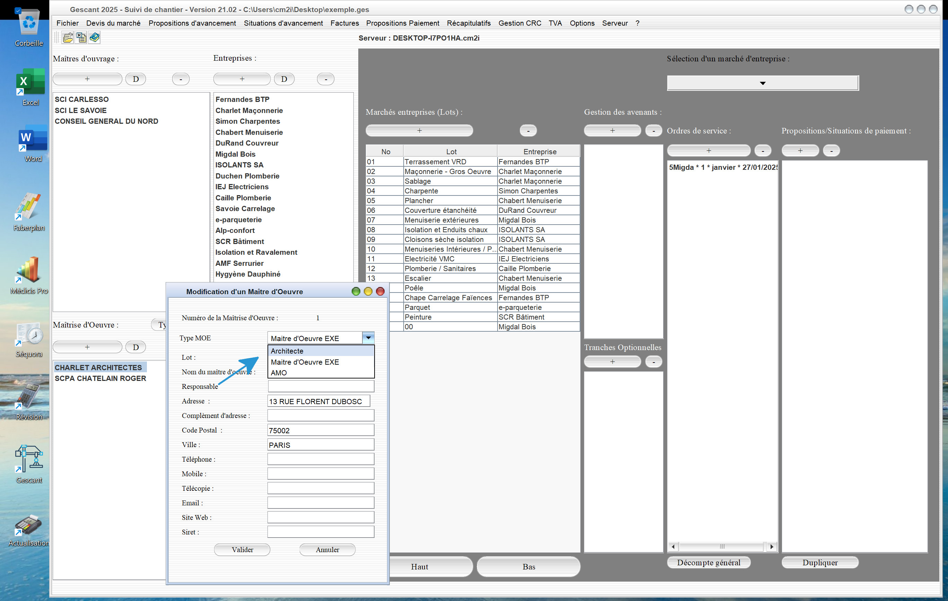This screenshot has height=601, width=948.
Task: Add an Ordre de service with plus
Action: point(708,150)
